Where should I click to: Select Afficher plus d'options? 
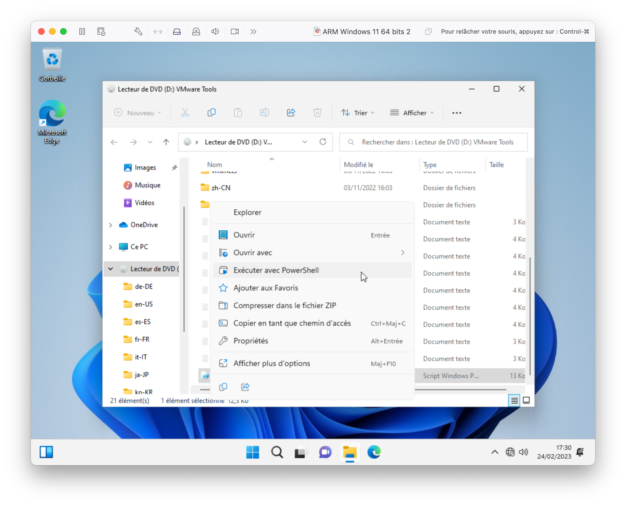click(312, 364)
